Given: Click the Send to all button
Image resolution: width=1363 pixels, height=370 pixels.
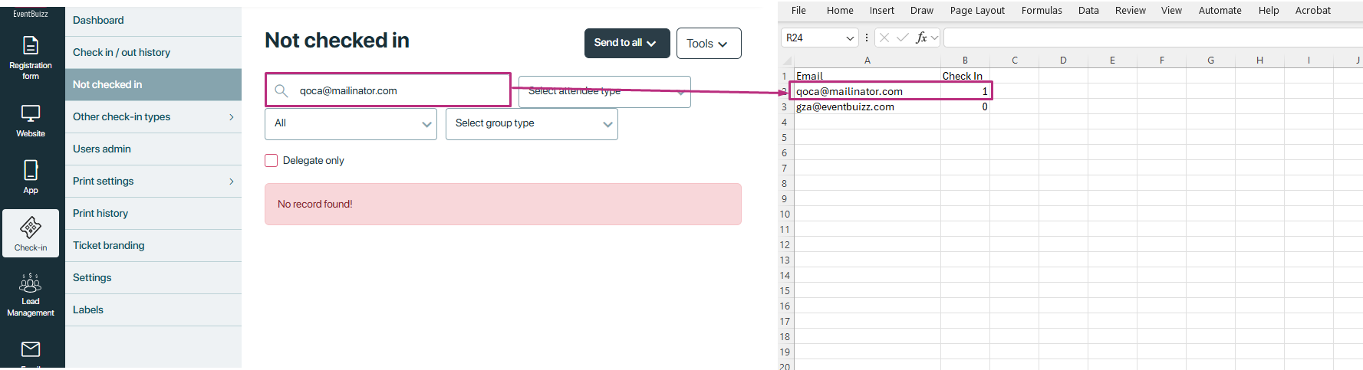Looking at the screenshot, I should coord(627,44).
